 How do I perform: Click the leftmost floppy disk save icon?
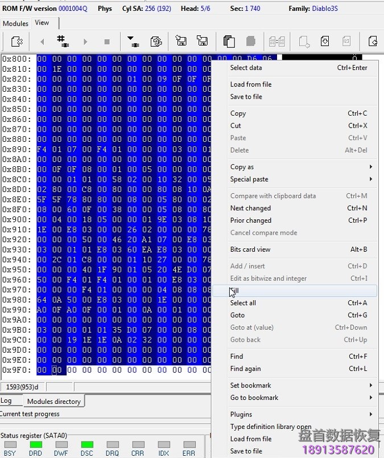tap(181, 42)
